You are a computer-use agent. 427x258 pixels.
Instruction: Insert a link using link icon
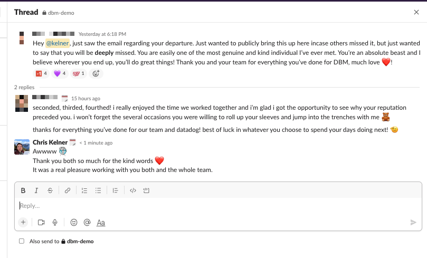[x=68, y=190]
